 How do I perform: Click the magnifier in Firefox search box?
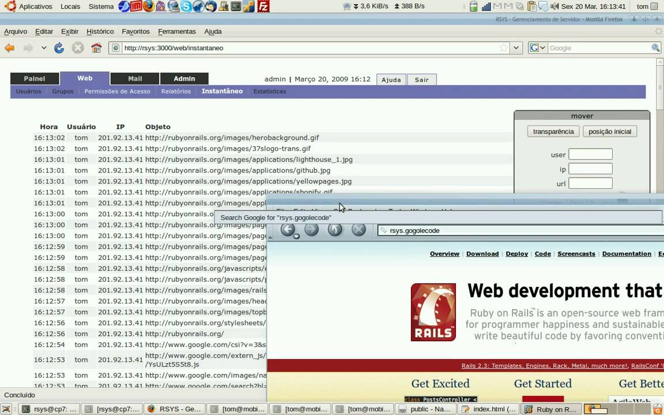pyautogui.click(x=655, y=48)
